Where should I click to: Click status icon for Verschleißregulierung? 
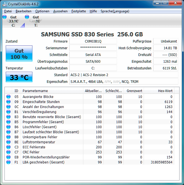pos(8,112)
